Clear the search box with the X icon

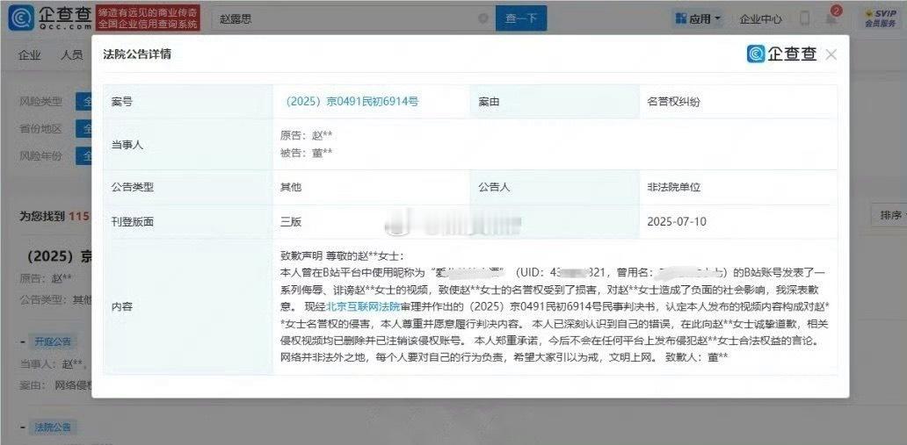pos(483,18)
